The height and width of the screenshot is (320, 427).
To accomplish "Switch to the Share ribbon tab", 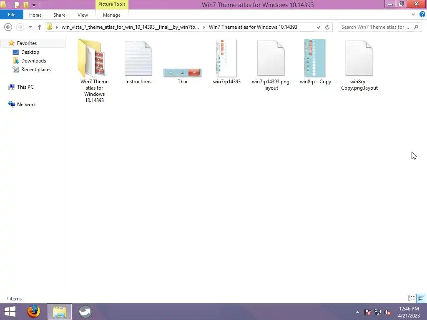I will click(x=59, y=15).
